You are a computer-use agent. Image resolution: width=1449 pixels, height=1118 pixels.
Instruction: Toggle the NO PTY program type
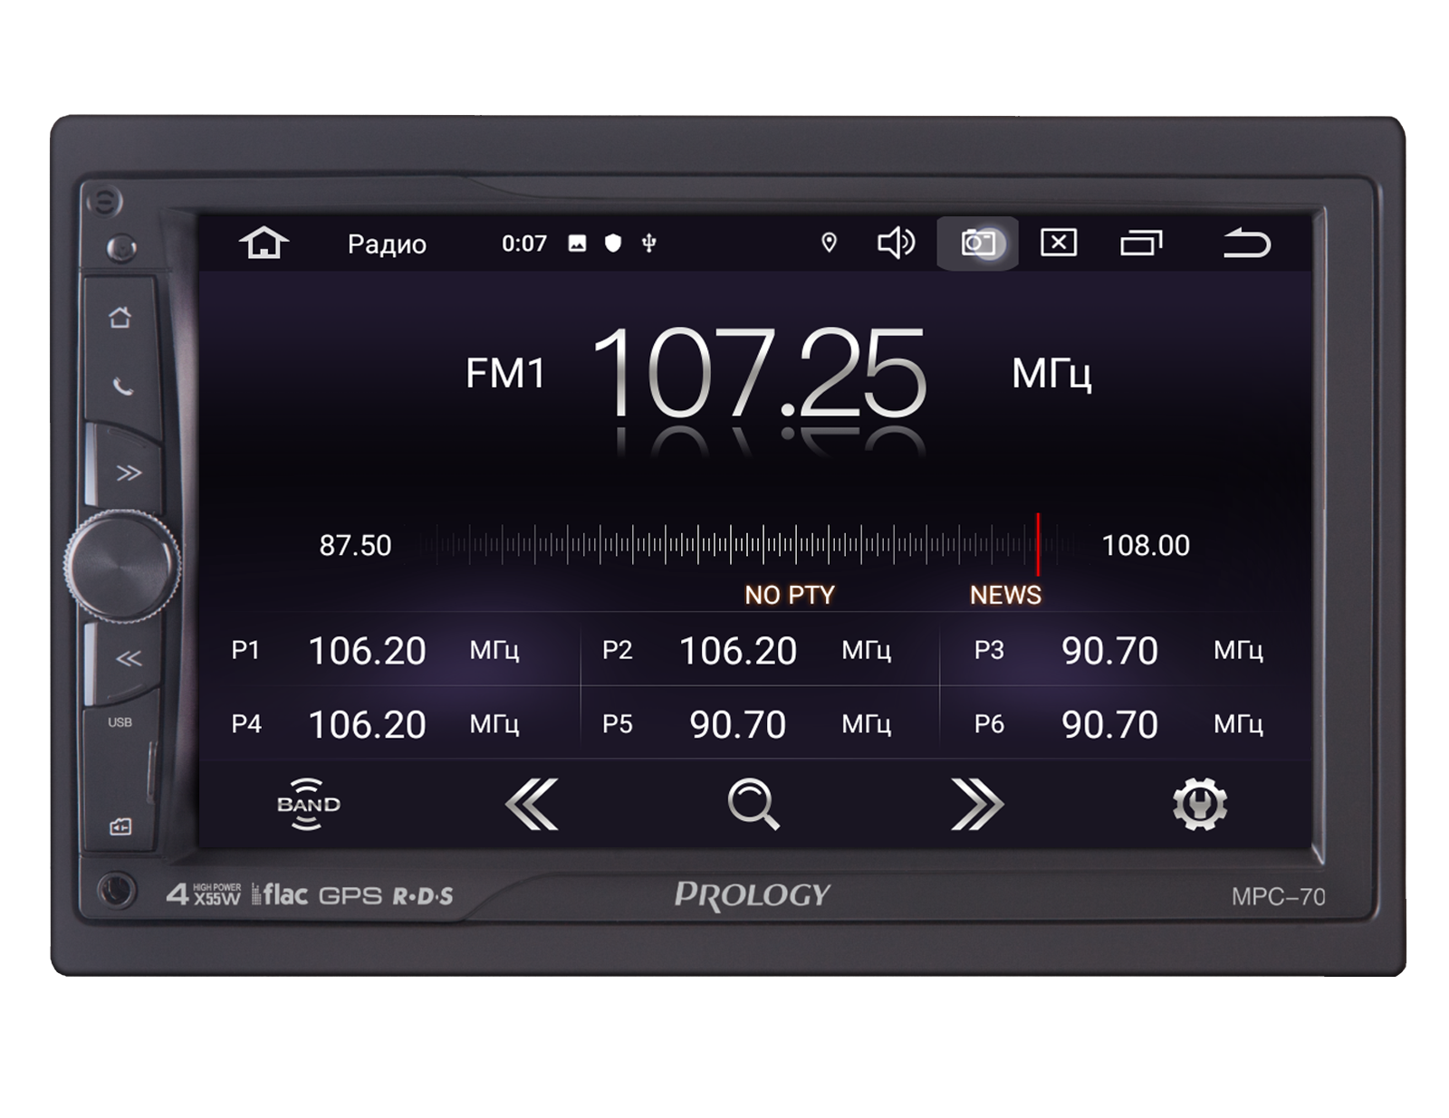coord(789,595)
